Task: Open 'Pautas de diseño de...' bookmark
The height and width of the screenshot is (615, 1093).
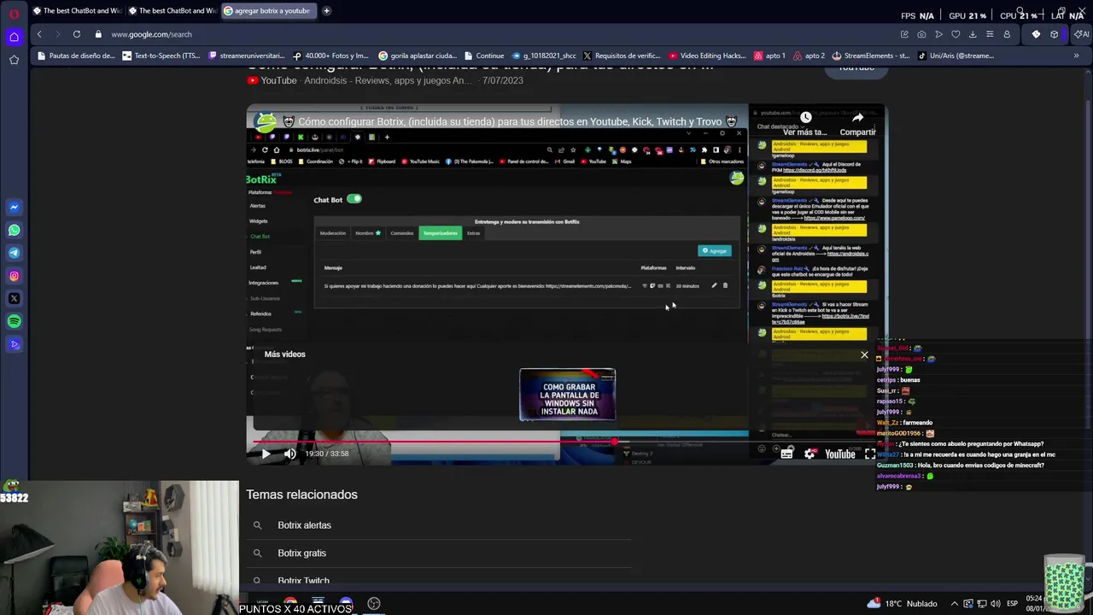Action: 76,56
